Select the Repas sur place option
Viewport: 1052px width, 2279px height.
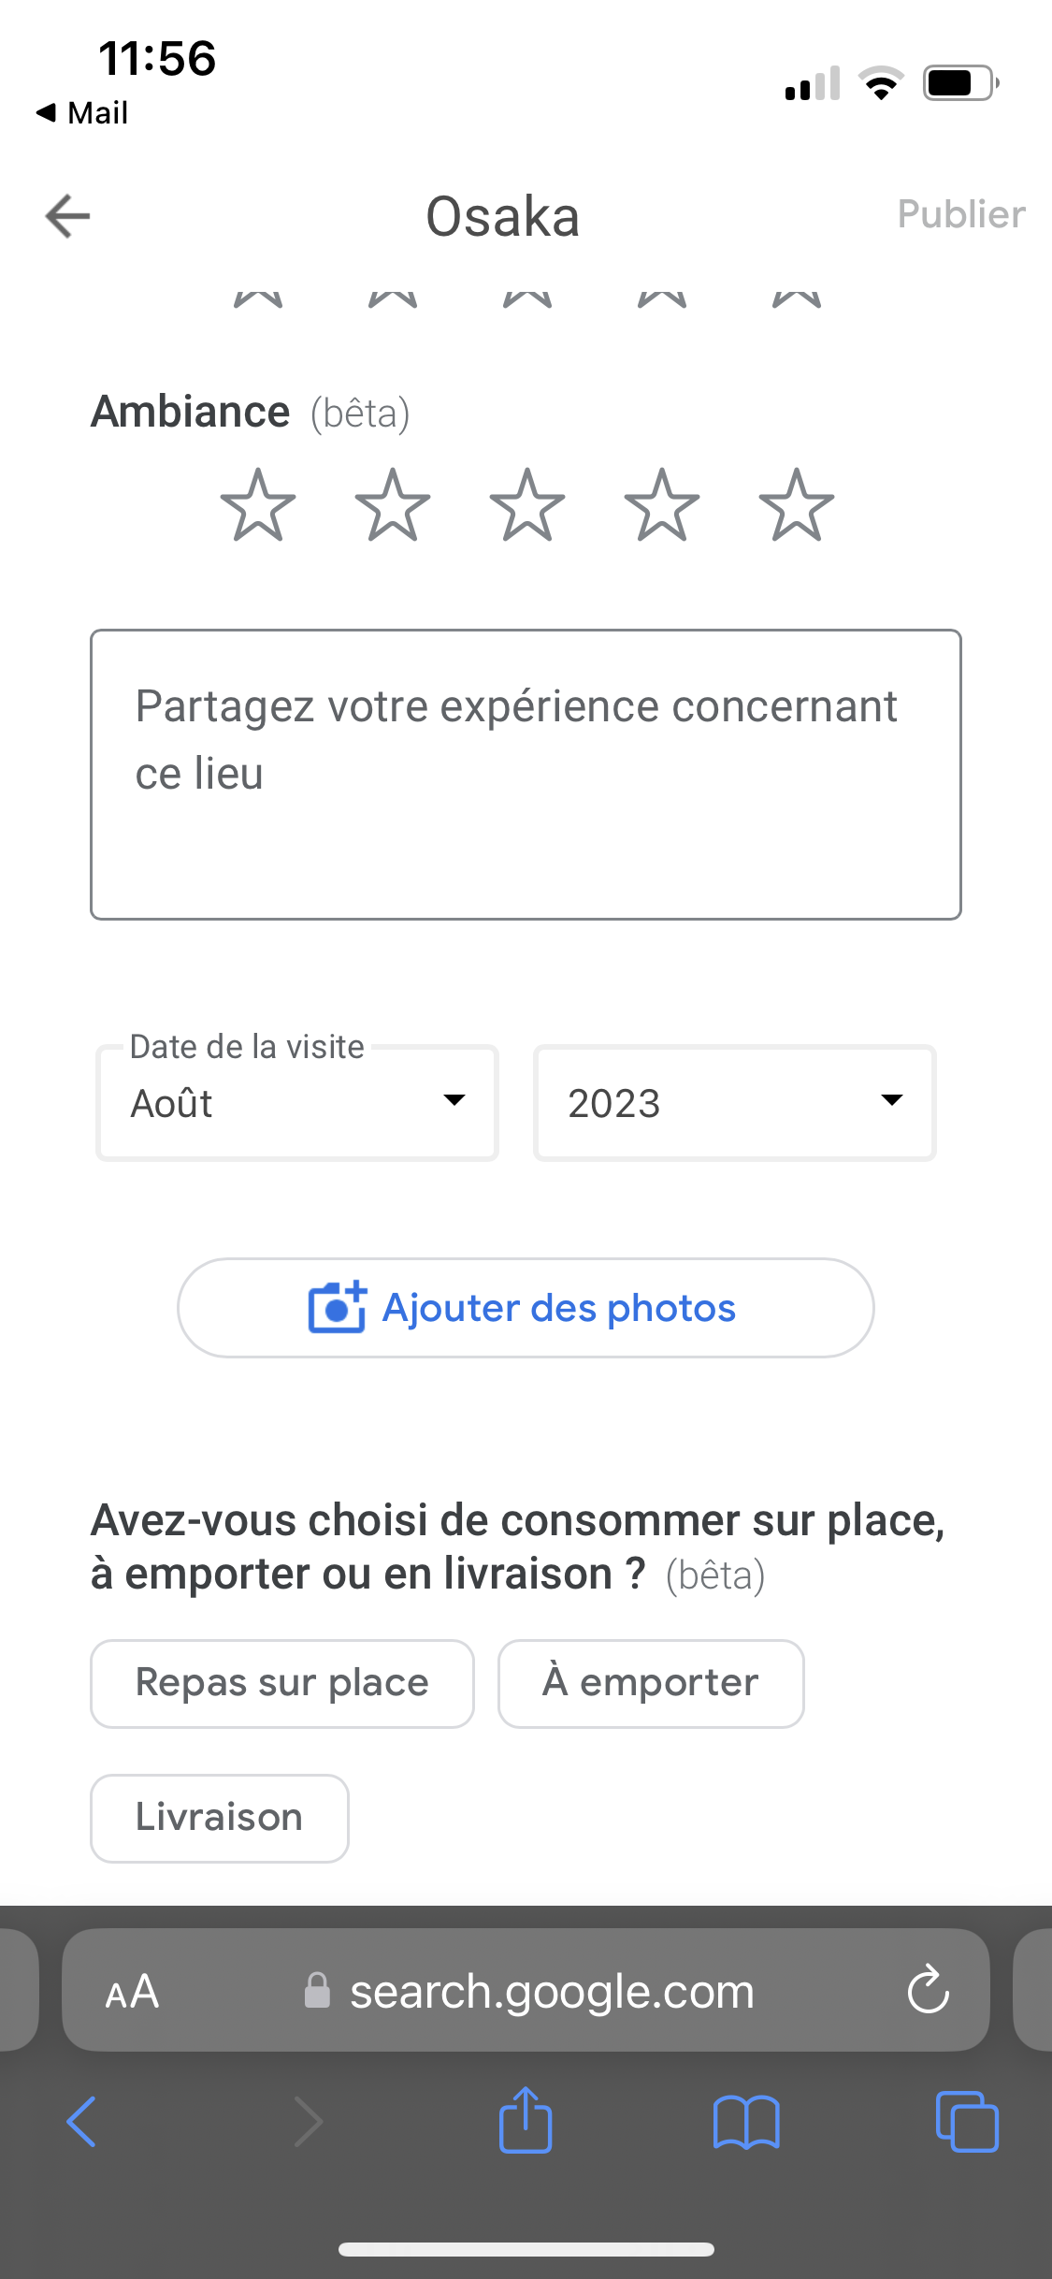(282, 1683)
